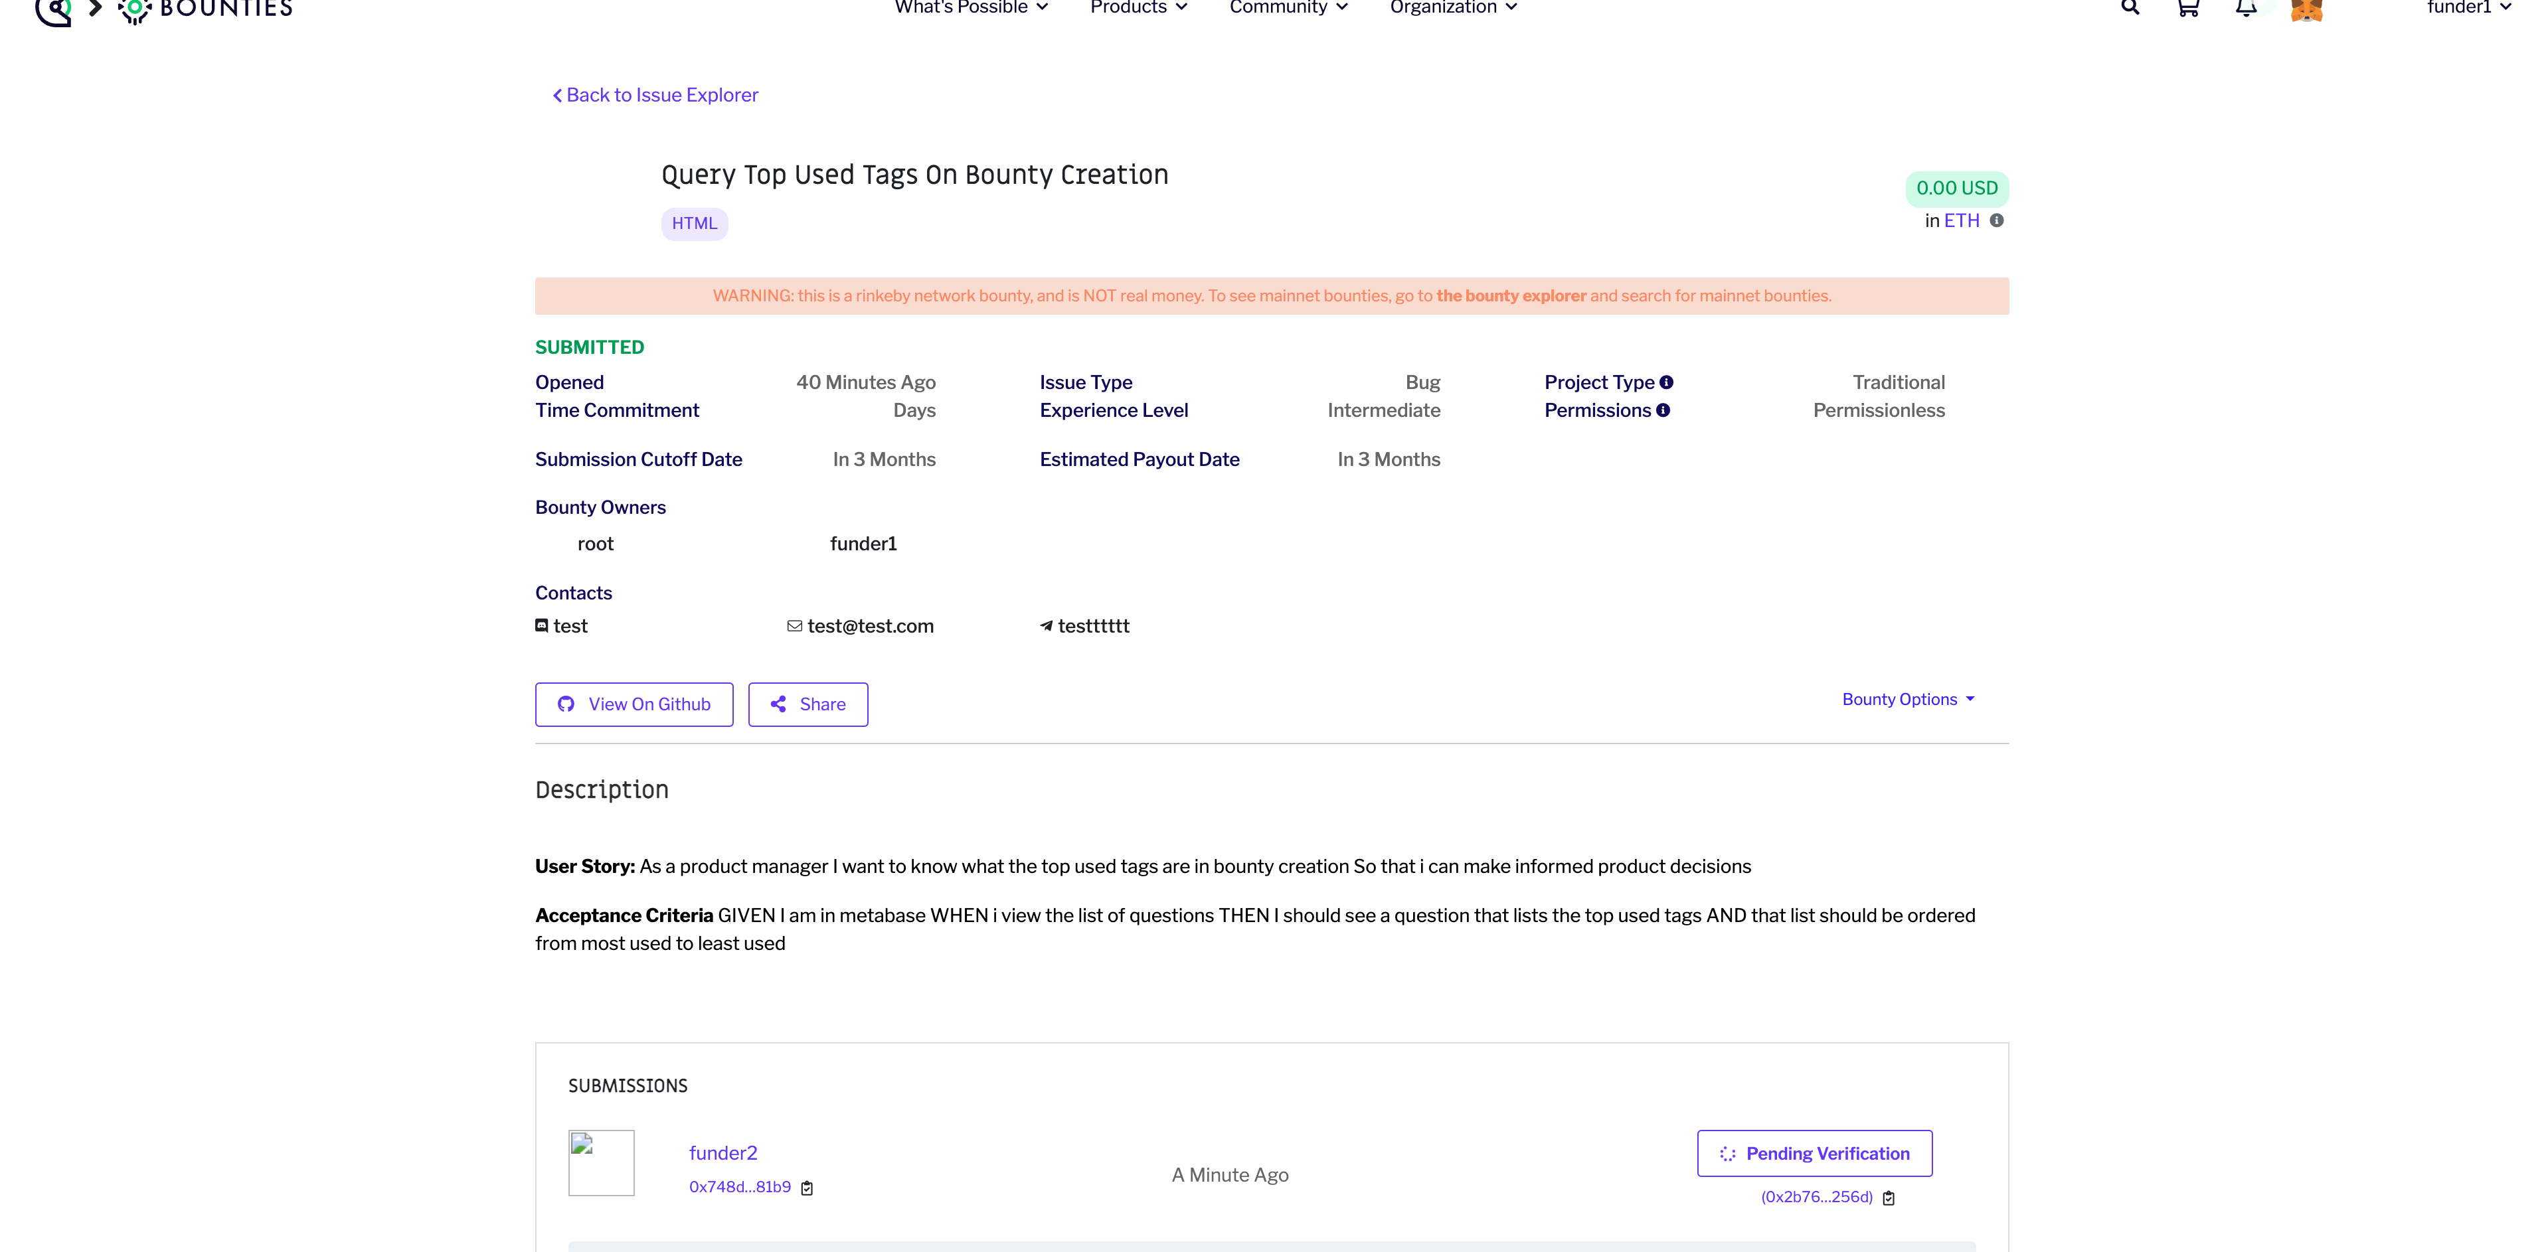The image size is (2546, 1252).
Task: Copy the transaction hash 0x2b76...256d
Action: pos(1889,1198)
